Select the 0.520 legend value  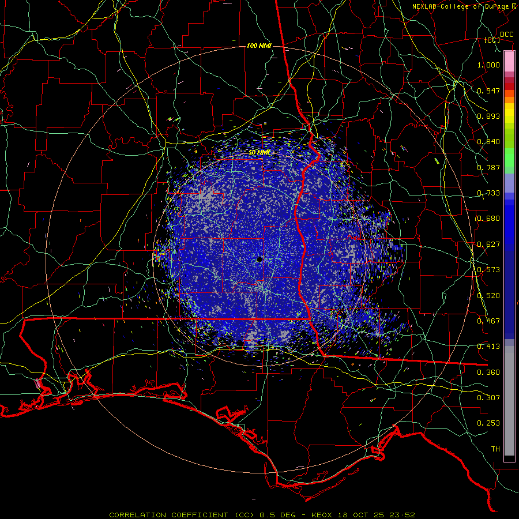(488, 296)
